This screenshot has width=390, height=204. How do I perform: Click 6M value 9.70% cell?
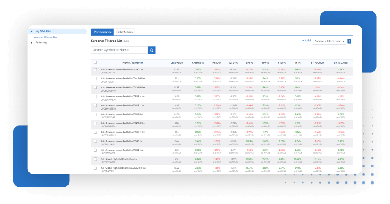[266, 159]
